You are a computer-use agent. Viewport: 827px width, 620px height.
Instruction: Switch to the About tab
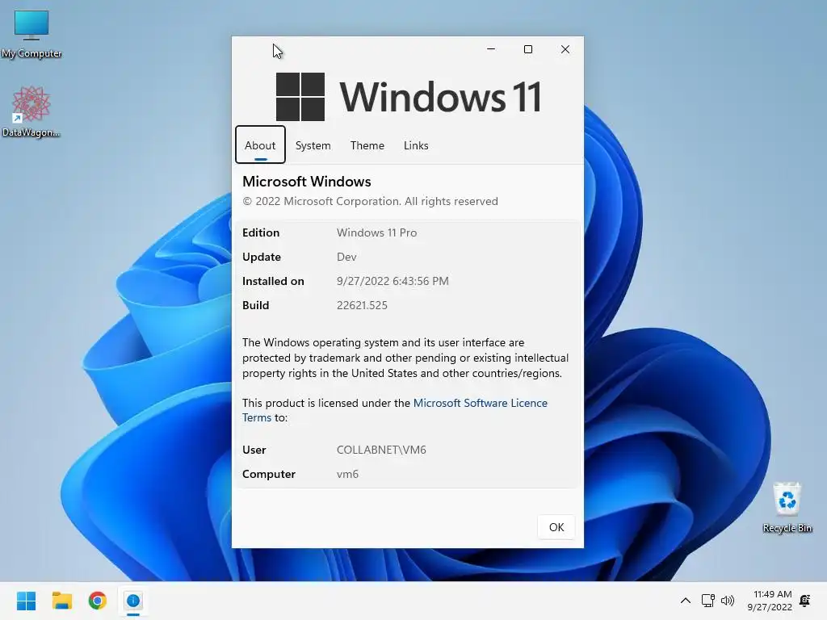tap(260, 145)
